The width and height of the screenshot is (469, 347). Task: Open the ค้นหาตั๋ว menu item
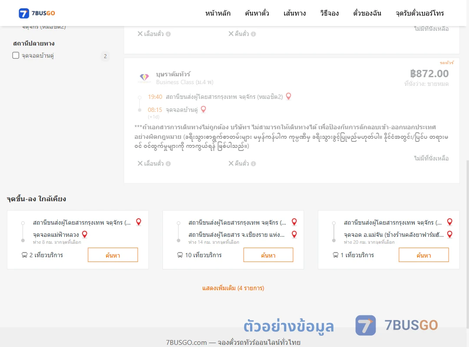(x=257, y=13)
